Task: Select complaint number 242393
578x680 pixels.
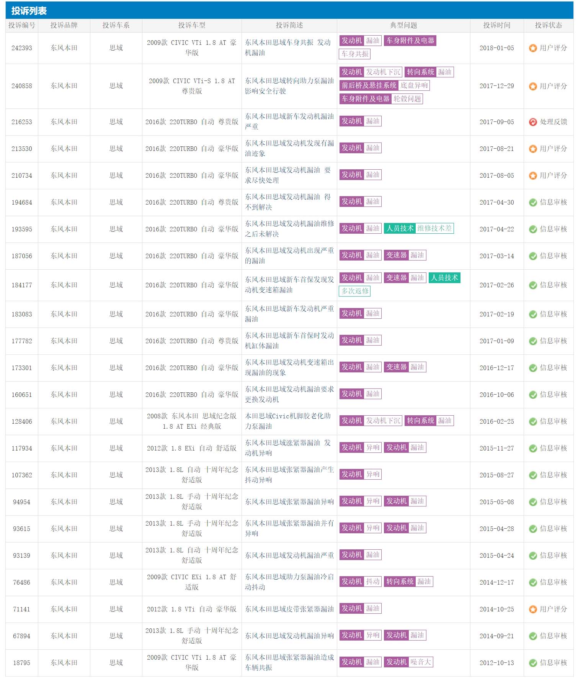Action: click(x=22, y=48)
